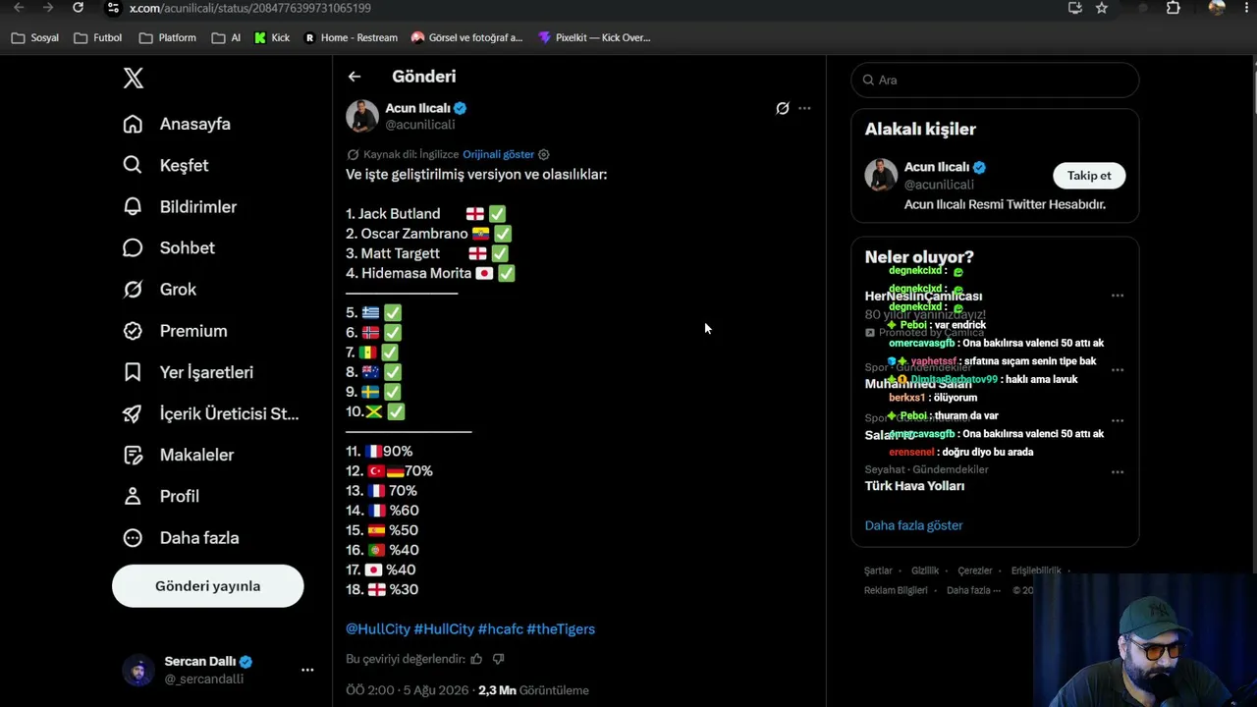Expand the AI bookmarks folder
Image resolution: width=1257 pixels, height=707 pixels.
tap(226, 38)
